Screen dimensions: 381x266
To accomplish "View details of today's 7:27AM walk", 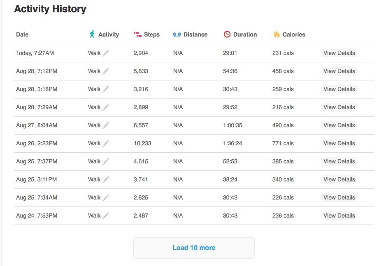I will coord(339,53).
